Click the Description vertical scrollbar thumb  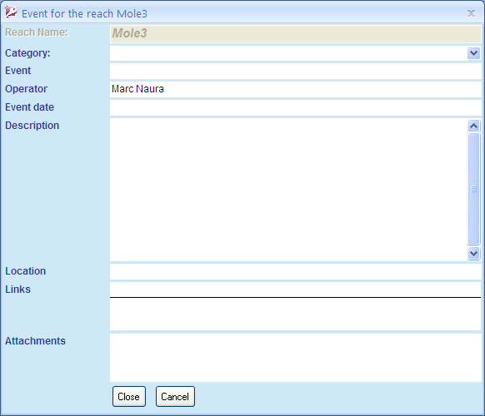473,189
